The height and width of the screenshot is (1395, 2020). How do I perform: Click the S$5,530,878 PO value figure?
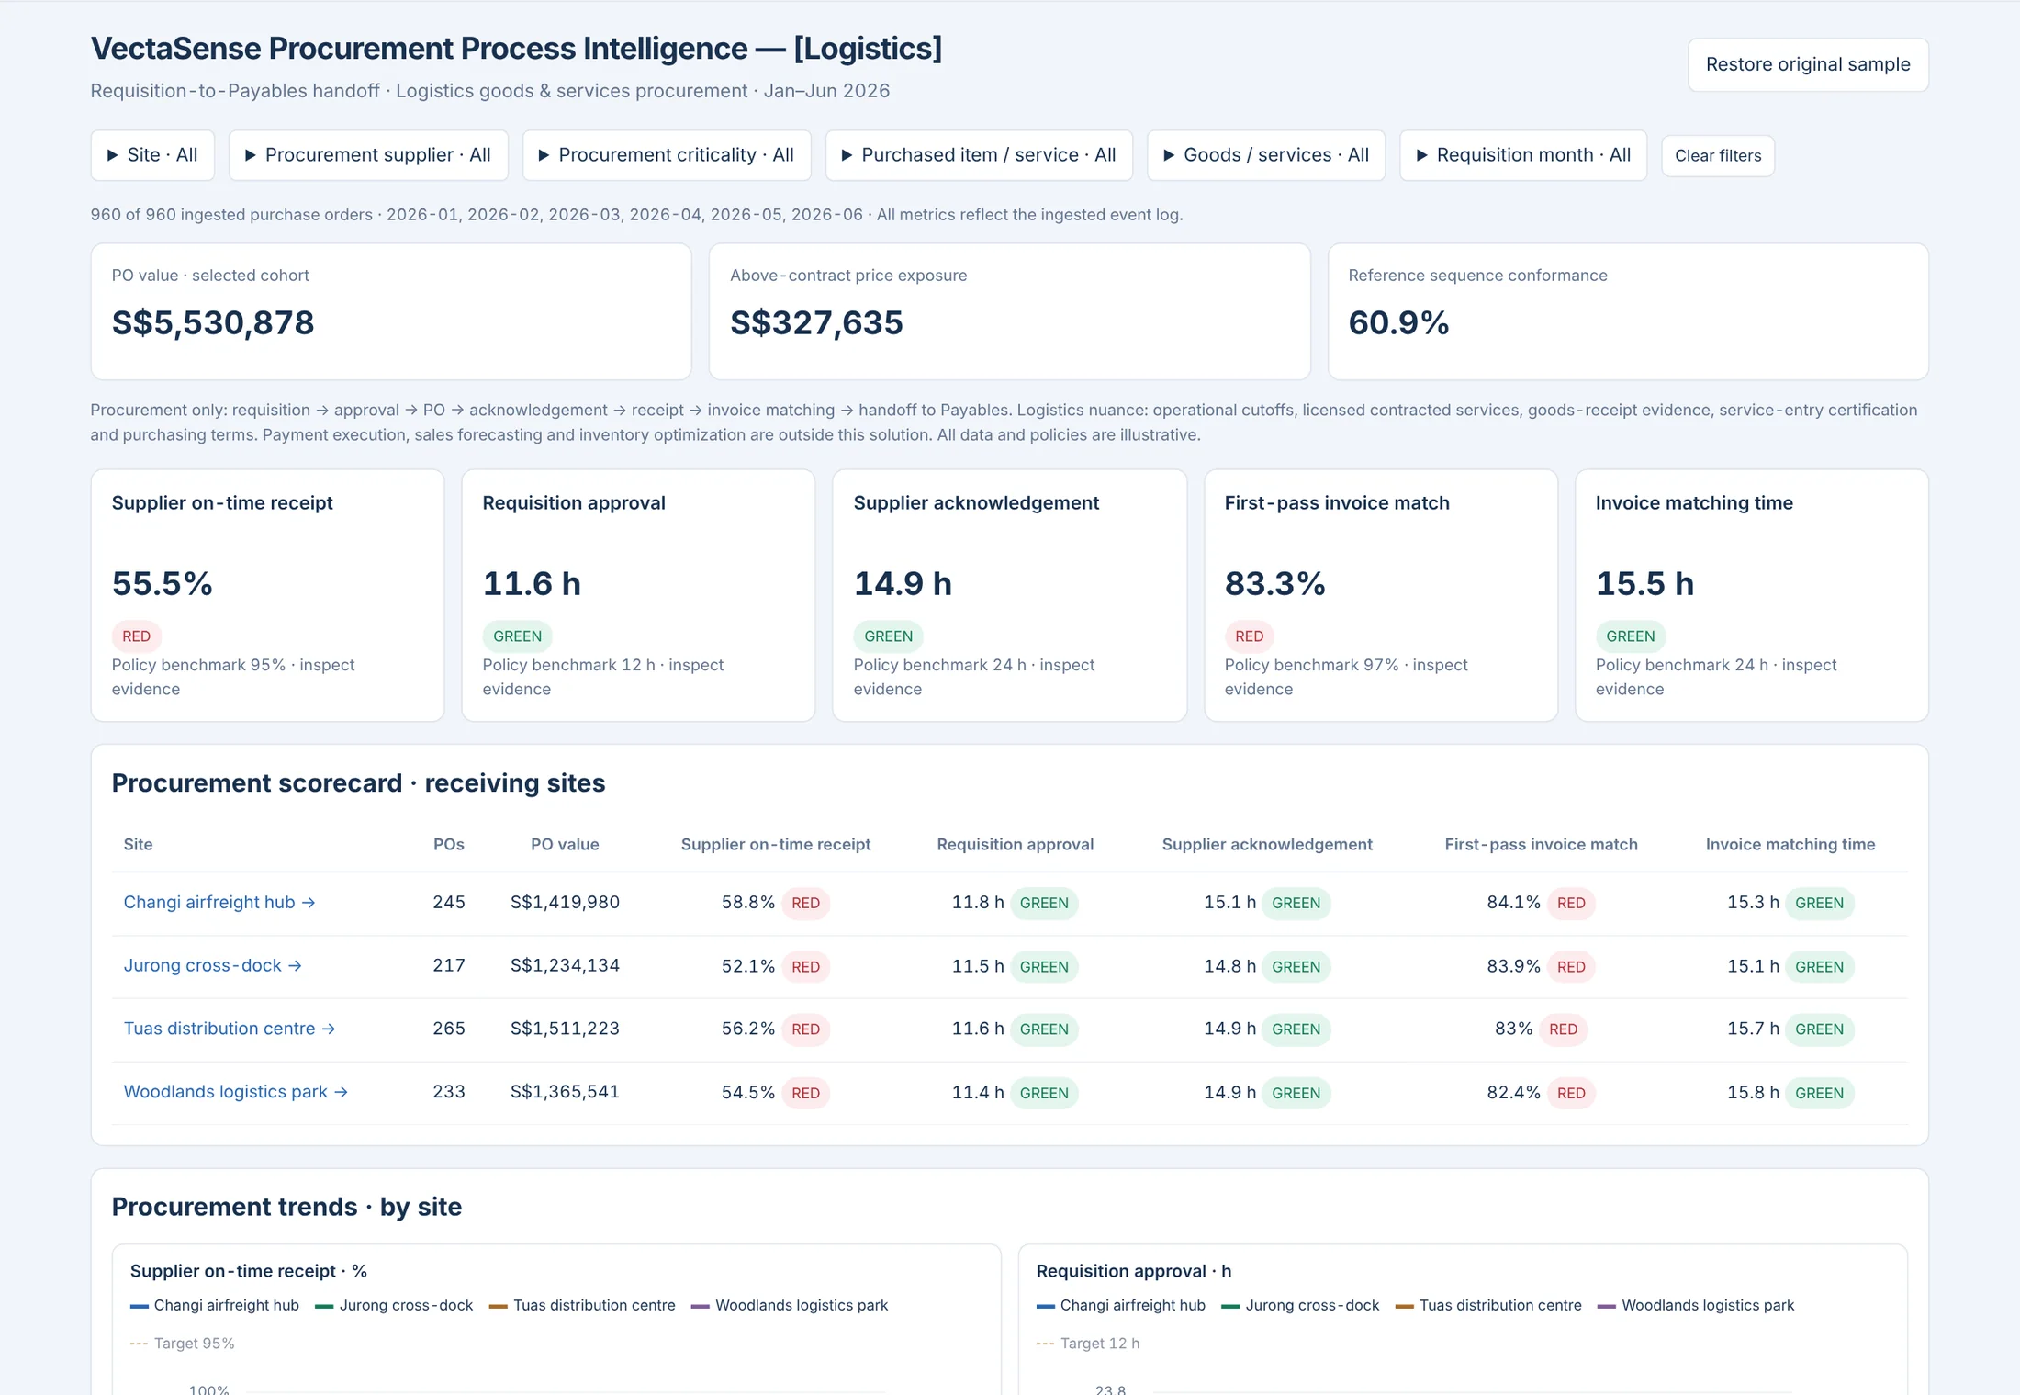213,322
